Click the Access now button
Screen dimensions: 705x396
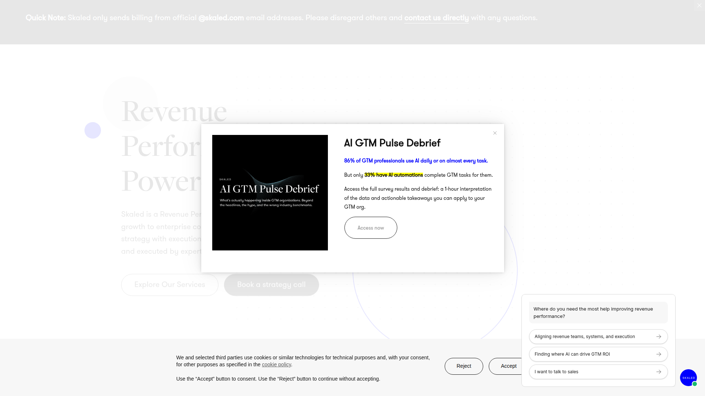point(370,228)
